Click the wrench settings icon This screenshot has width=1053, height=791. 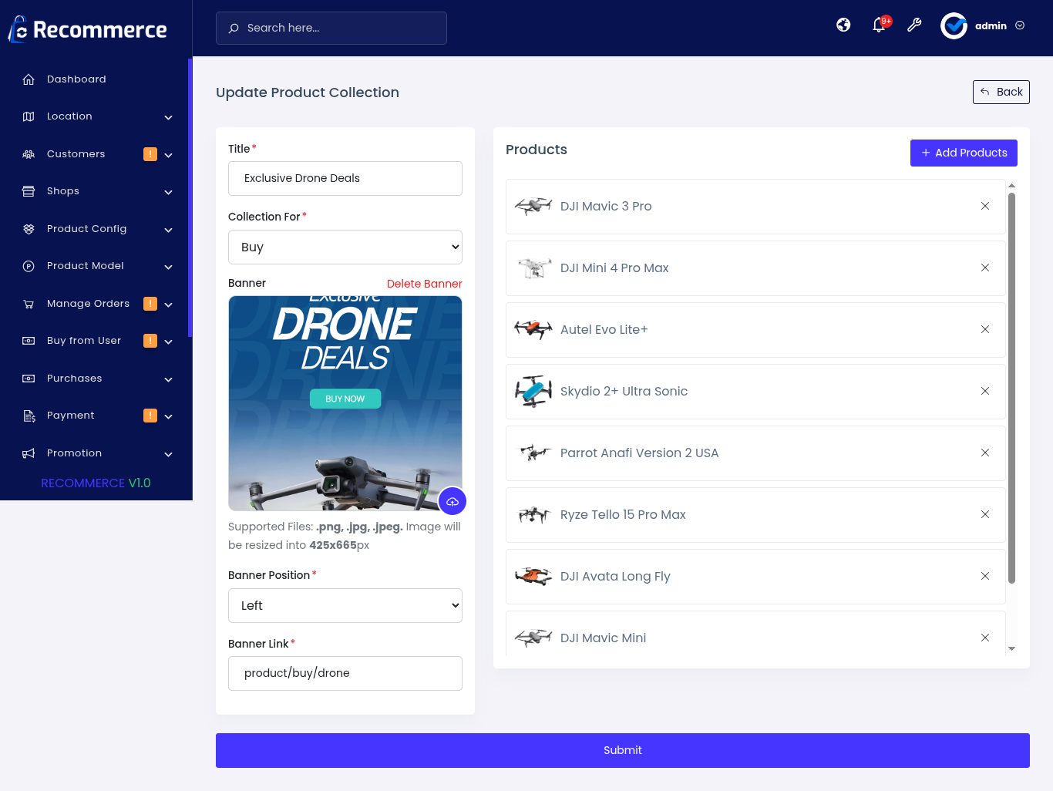click(914, 25)
